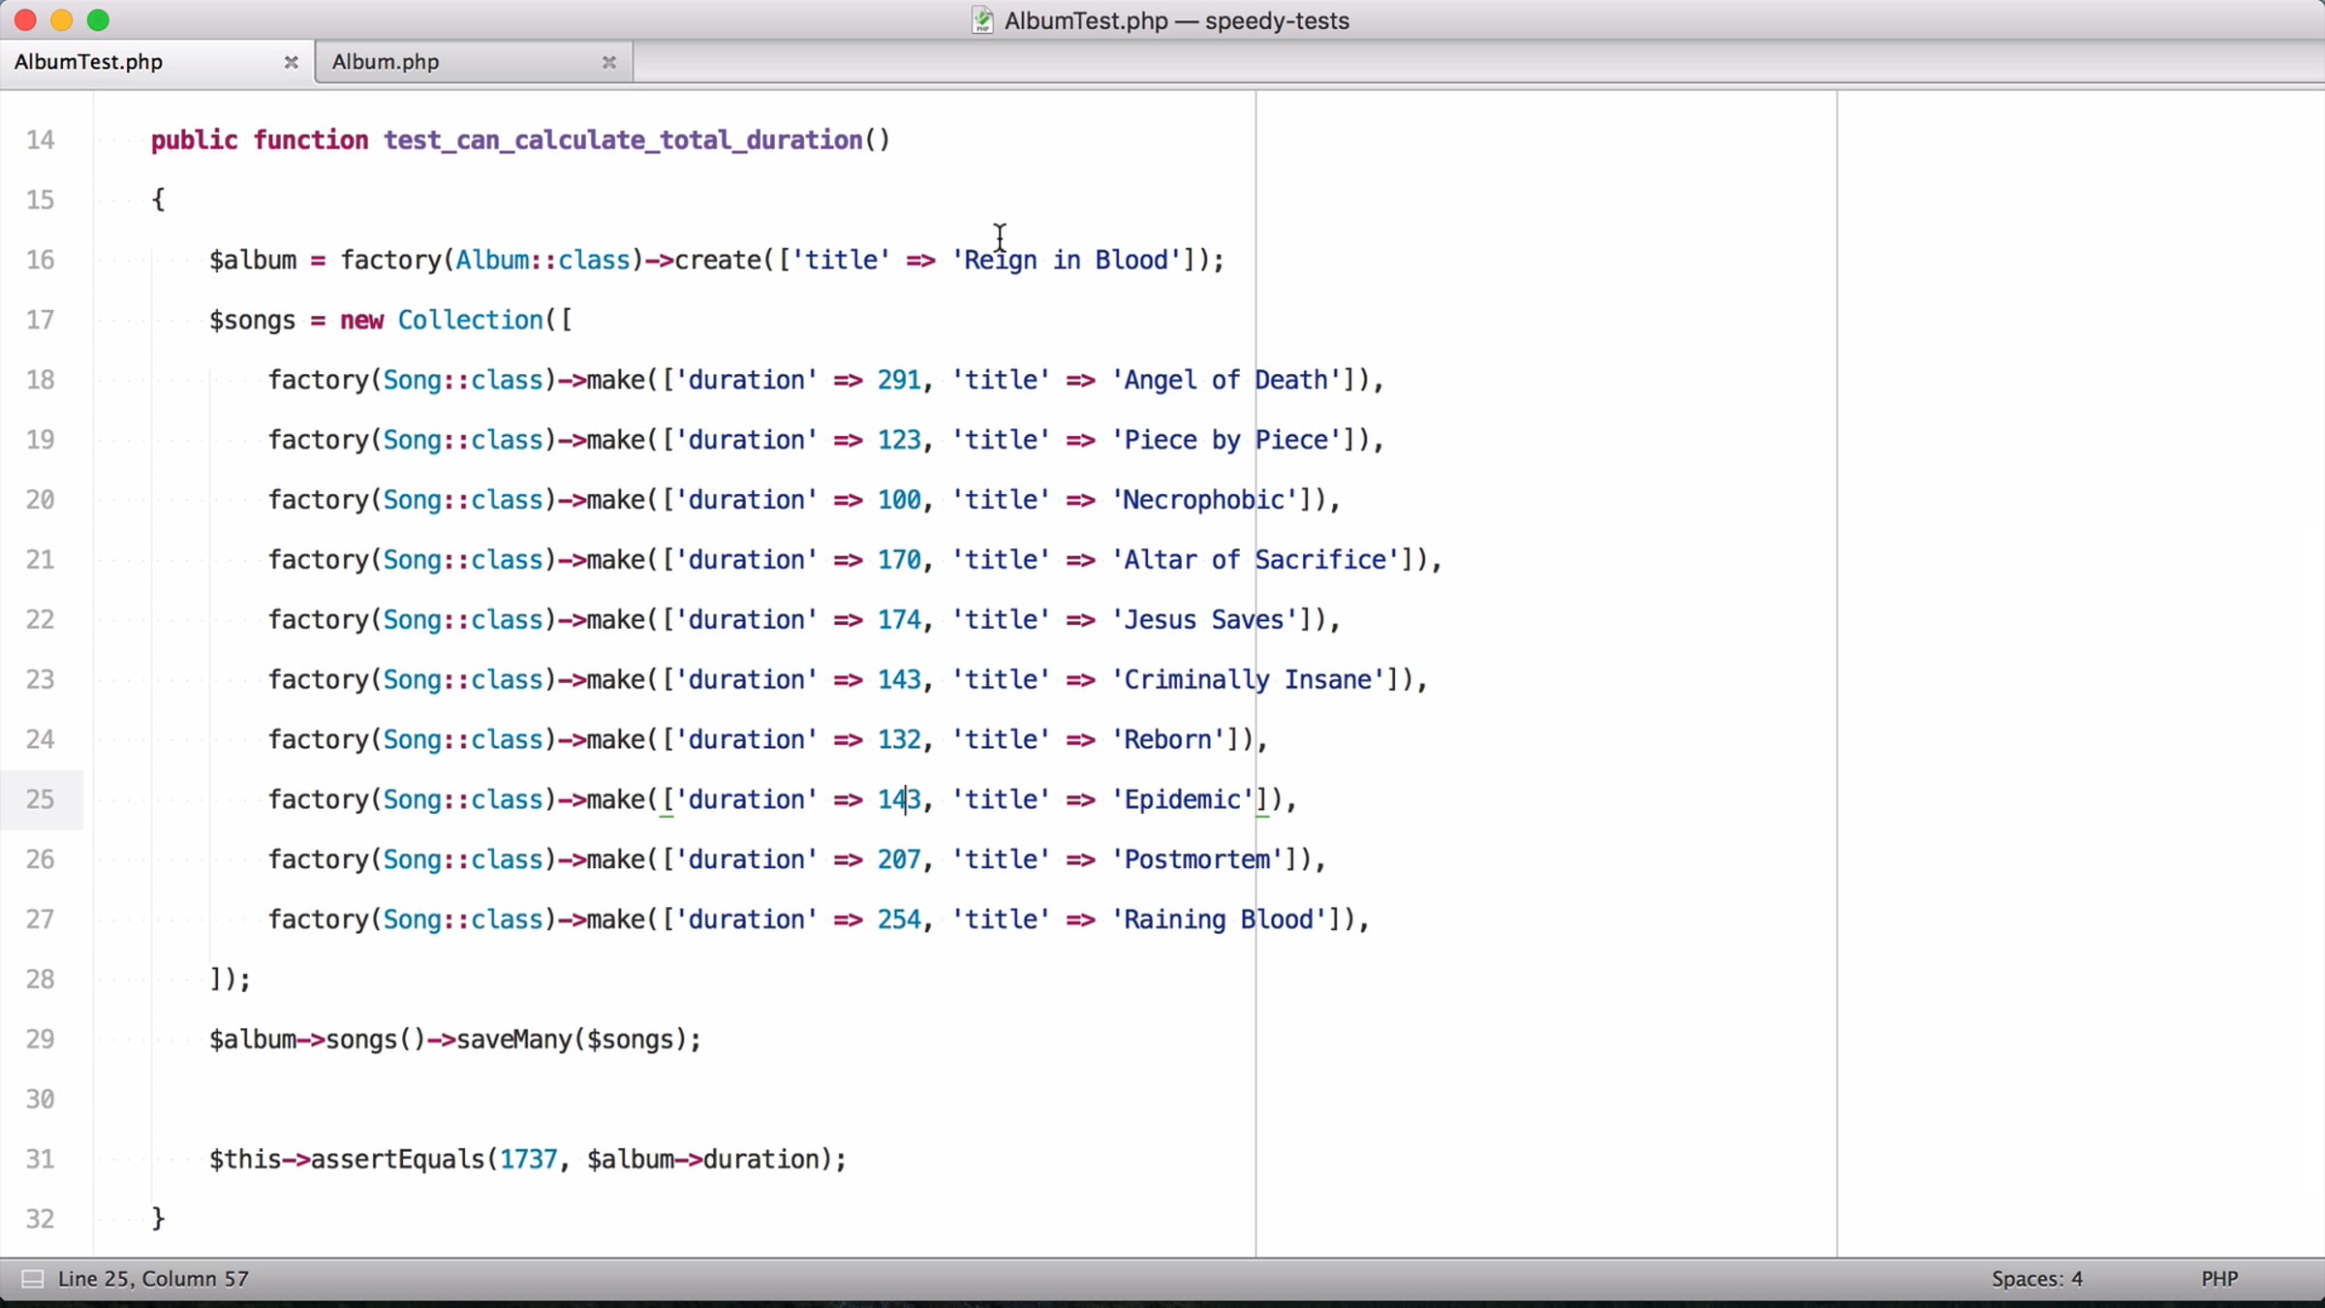
Task: Click the $album->duration expression on line 31
Action: (x=703, y=1159)
